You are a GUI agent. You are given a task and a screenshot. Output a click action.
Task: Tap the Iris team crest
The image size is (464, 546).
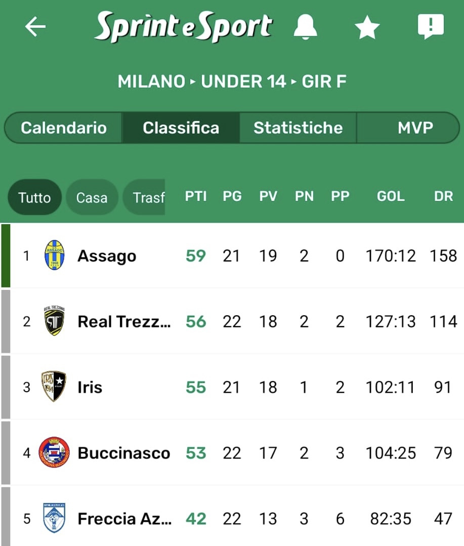pos(54,387)
